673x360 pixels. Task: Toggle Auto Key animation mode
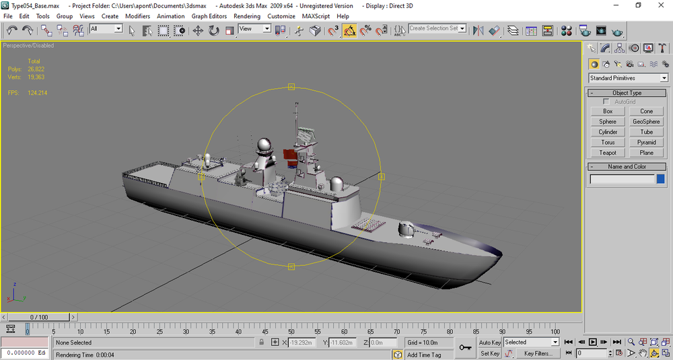tap(490, 343)
